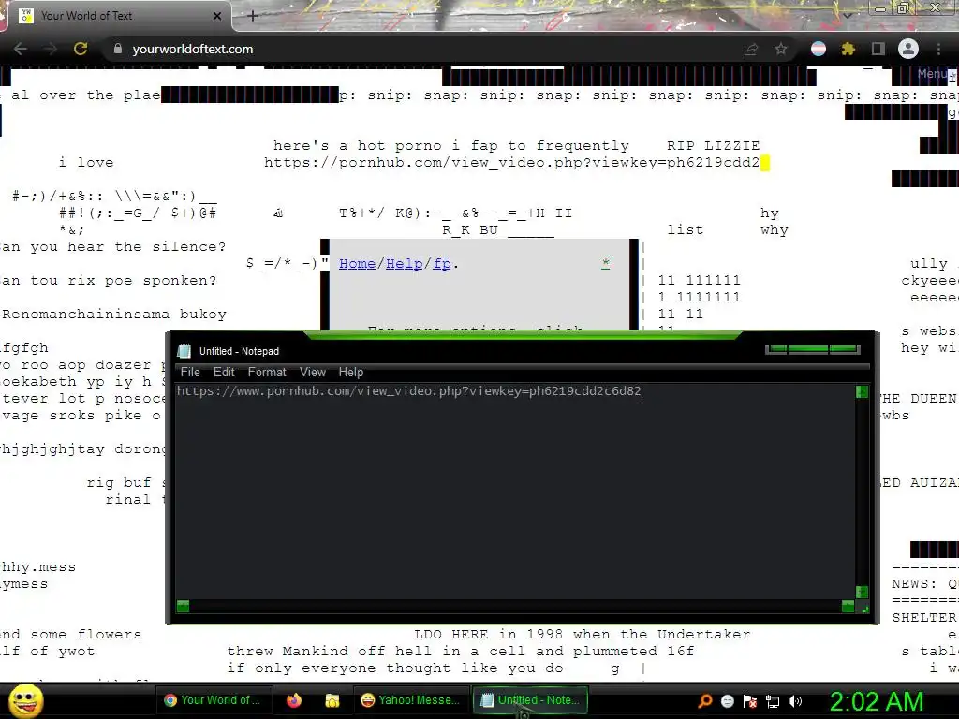Switch to Your World of Text taskbar item
959x719 pixels.
tap(213, 700)
